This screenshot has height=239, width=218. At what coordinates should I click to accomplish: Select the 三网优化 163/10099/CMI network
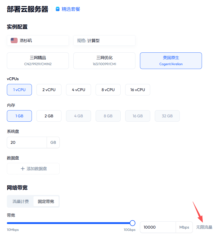pyautogui.click(x=105, y=61)
